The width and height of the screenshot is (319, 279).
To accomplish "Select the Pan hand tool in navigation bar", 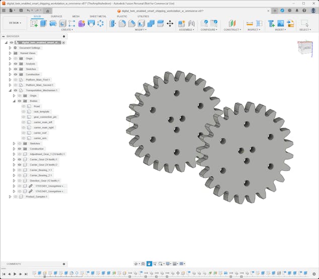I will (149, 264).
